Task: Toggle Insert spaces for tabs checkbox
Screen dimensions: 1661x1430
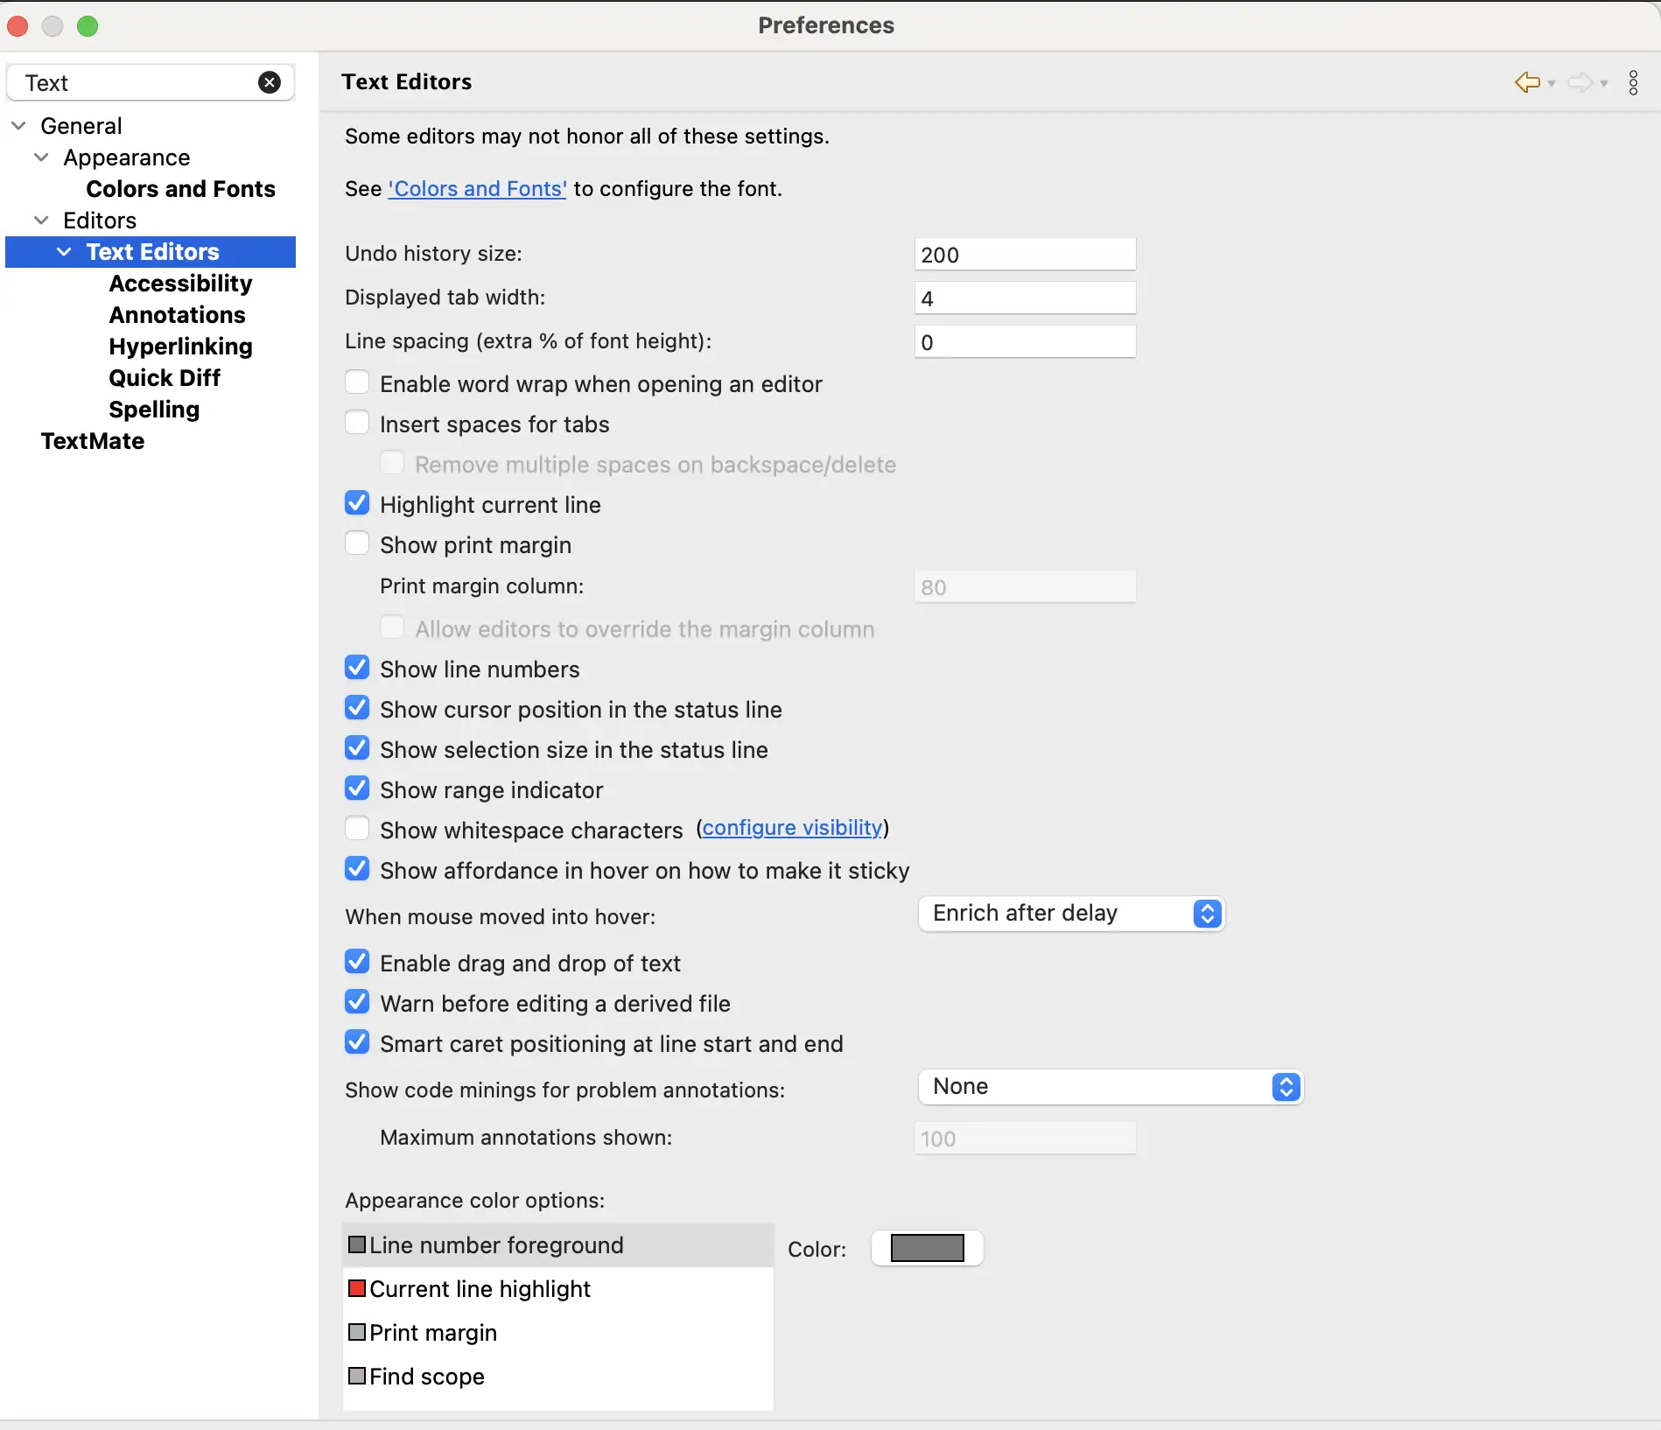Action: 357,423
